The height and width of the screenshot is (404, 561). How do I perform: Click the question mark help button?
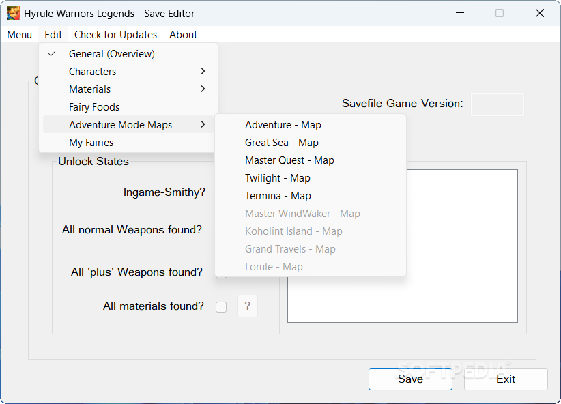247,306
